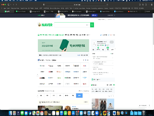The height and width of the screenshot is (116, 154).
Task: Click the NAVER logo
Action: click(x=47, y=25)
